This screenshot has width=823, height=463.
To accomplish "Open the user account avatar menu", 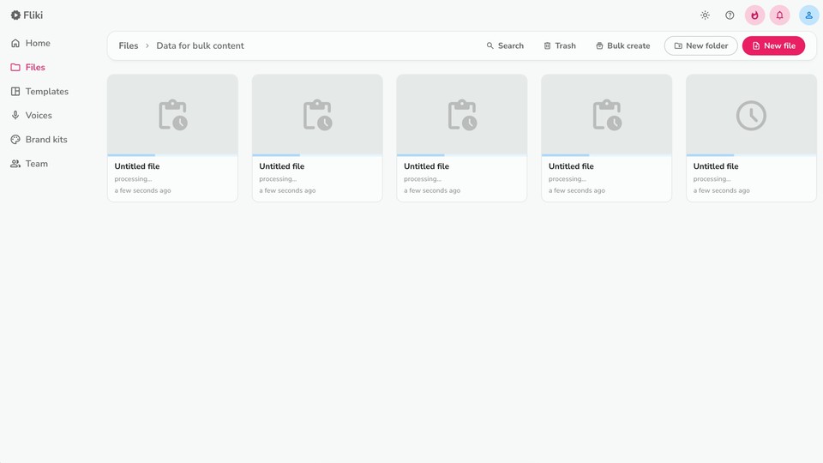I will (808, 15).
